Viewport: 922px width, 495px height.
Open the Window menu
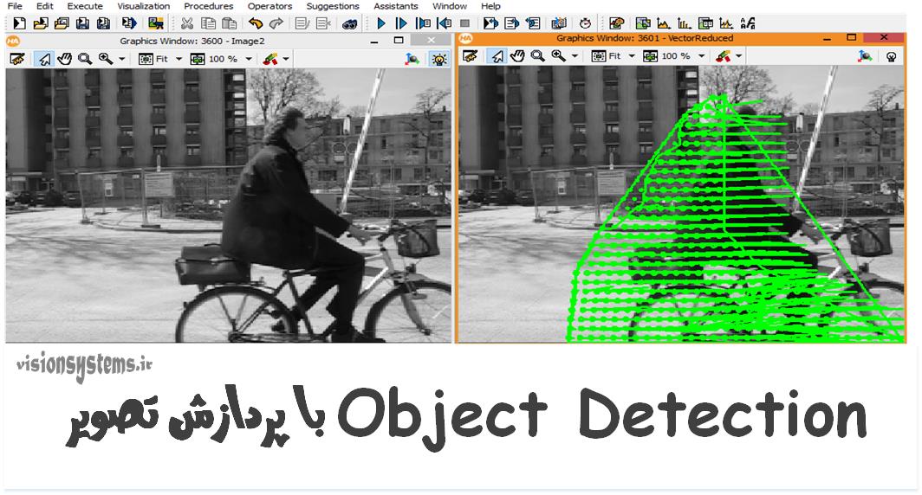coord(450,6)
